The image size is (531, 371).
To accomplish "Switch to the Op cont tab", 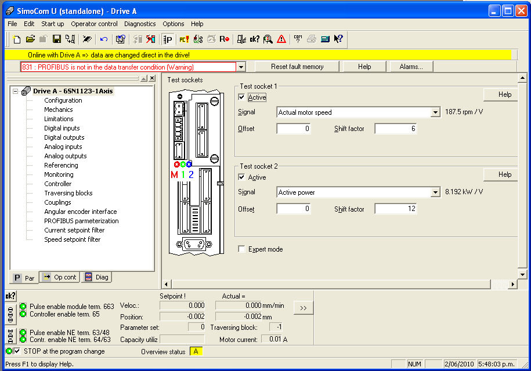I will click(60, 277).
